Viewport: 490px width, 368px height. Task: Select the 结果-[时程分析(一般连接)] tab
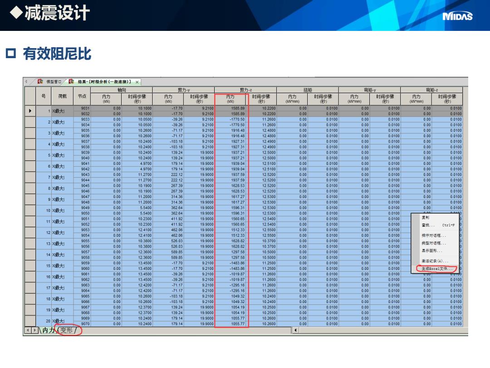104,82
